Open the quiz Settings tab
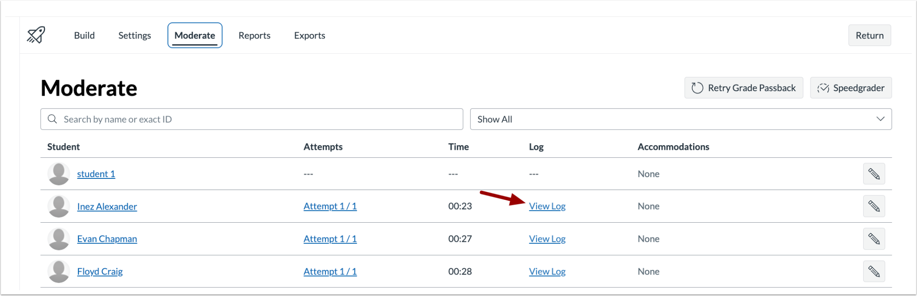The height and width of the screenshot is (296, 917). [134, 35]
